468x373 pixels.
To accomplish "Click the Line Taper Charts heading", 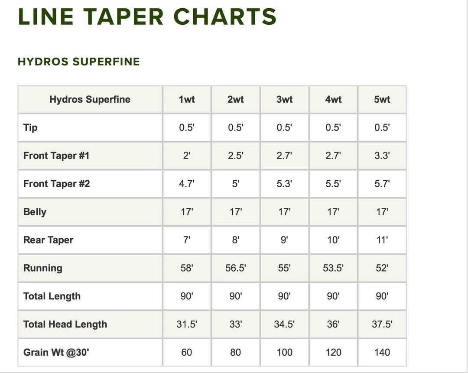I will [147, 17].
